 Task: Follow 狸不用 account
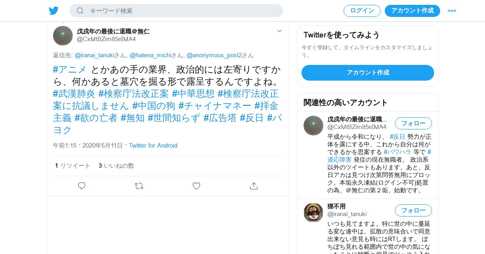[413, 210]
